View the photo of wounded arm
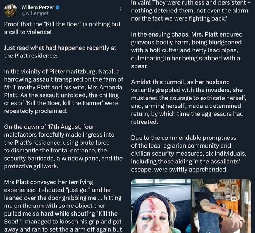 tap(221, 206)
